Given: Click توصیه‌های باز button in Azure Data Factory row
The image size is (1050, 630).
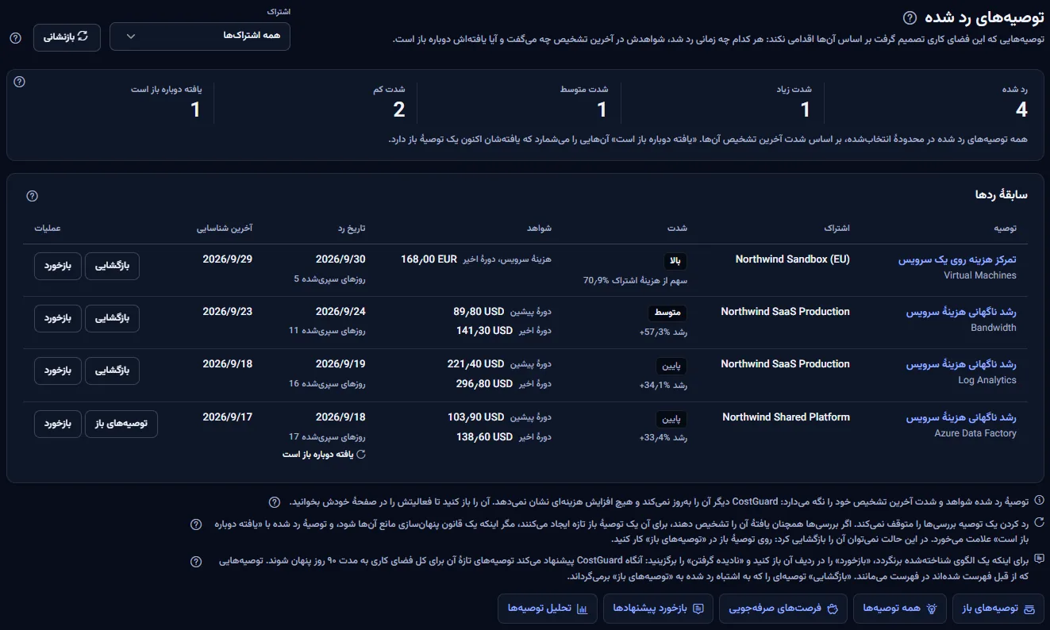Looking at the screenshot, I should pyautogui.click(x=121, y=424).
